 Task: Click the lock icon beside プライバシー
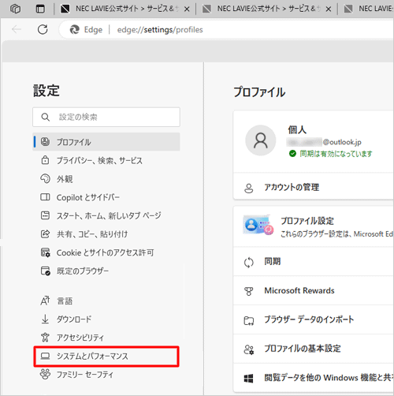45,160
